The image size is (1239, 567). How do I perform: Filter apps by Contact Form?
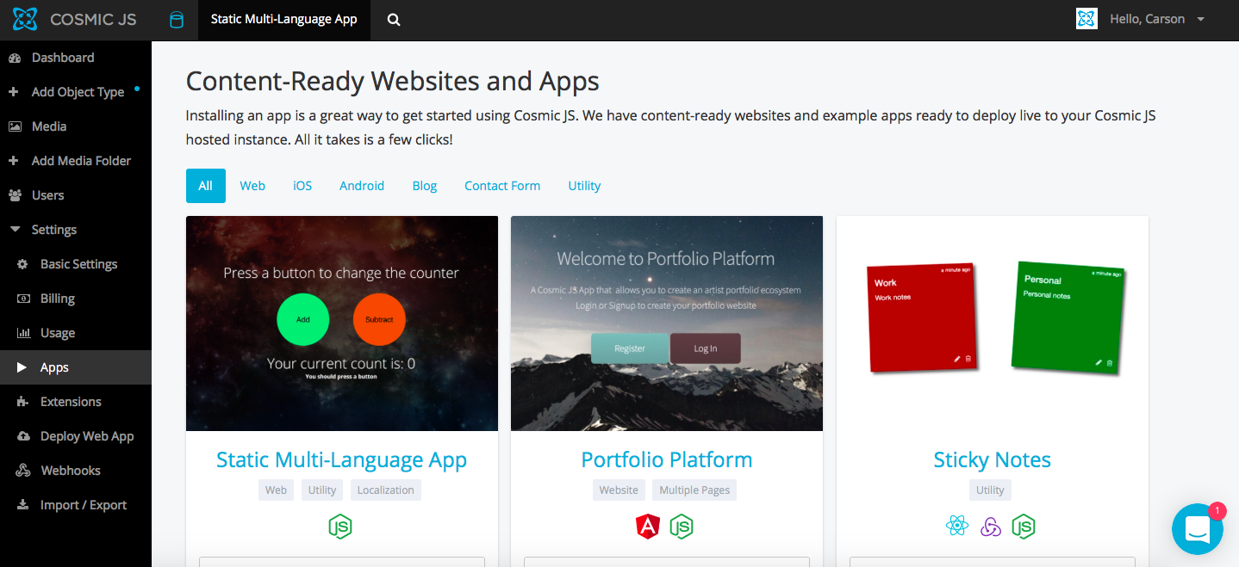coord(502,186)
